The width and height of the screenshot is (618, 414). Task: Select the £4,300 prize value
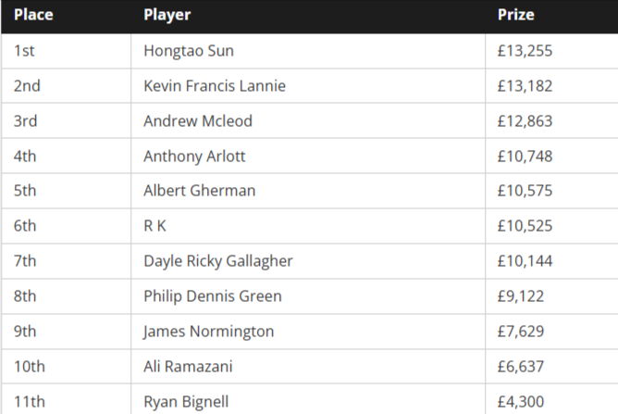coord(521,402)
